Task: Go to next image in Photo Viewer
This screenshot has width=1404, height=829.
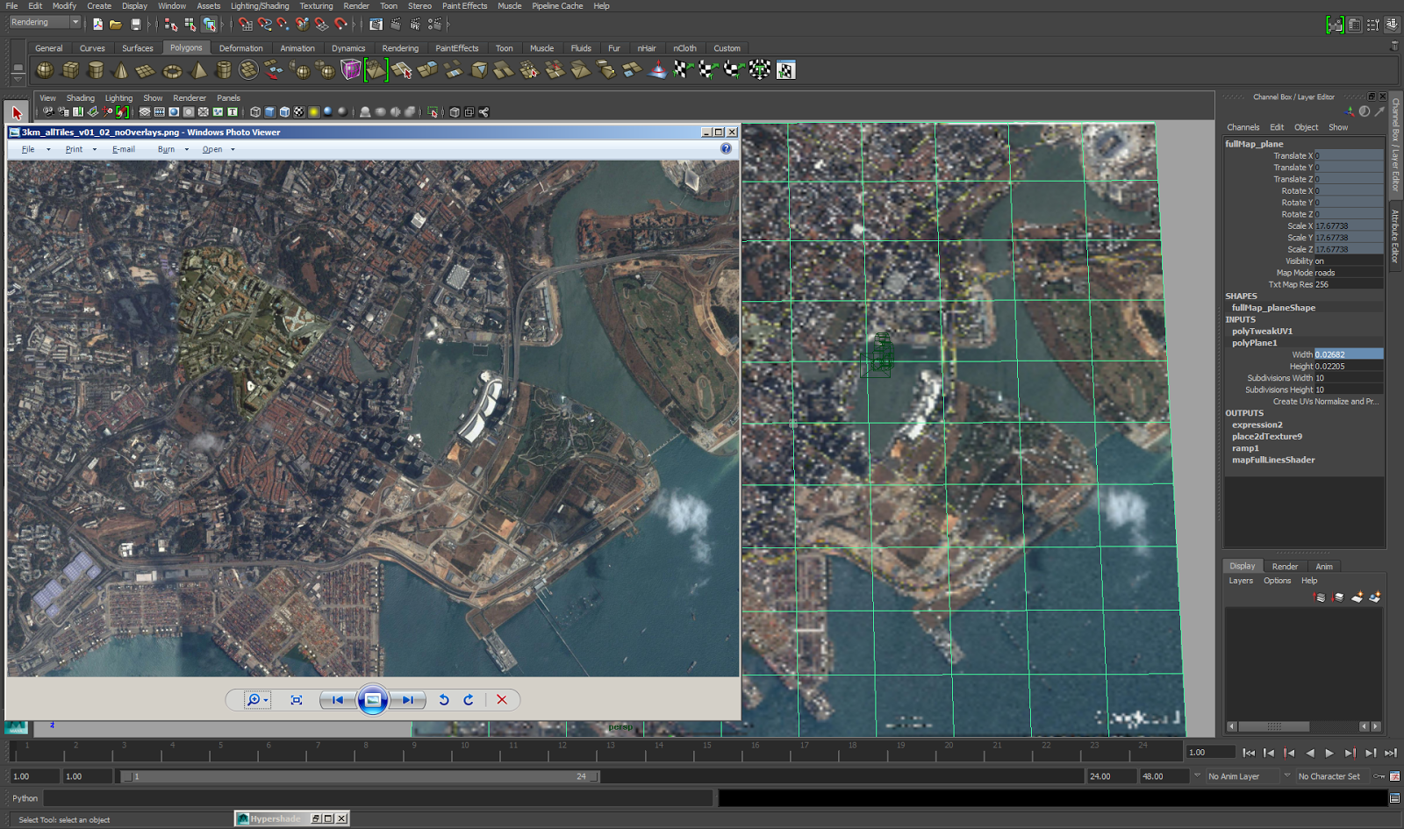Action: click(407, 700)
